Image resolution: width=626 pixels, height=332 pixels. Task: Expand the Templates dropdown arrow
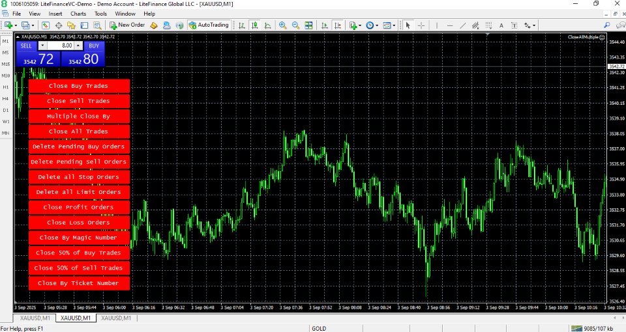[394, 25]
